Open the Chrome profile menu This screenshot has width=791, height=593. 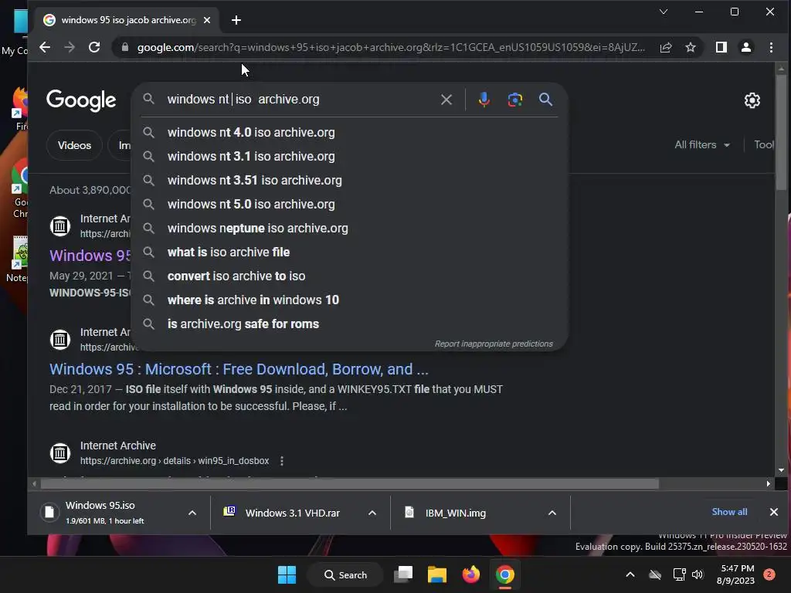point(746,47)
